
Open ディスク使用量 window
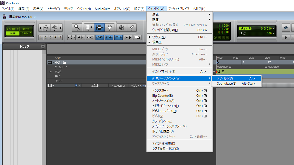pos(180,144)
